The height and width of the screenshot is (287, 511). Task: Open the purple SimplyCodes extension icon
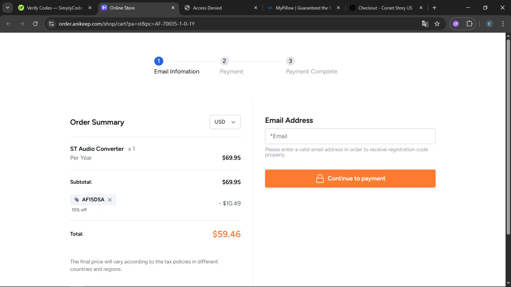(456, 24)
